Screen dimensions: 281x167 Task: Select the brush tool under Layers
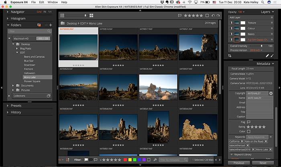272,56
